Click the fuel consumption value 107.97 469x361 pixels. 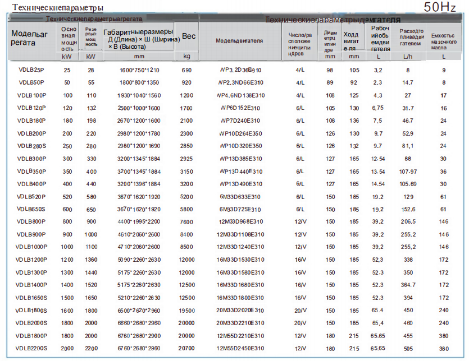pyautogui.click(x=408, y=172)
